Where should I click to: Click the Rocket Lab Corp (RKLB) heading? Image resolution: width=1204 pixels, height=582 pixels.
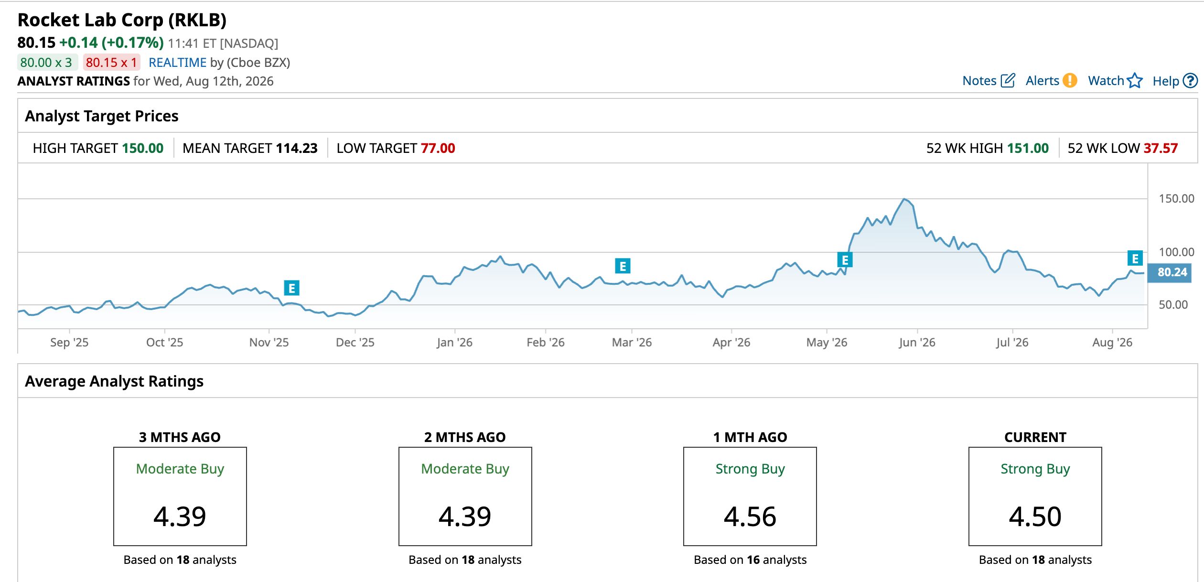122,20
